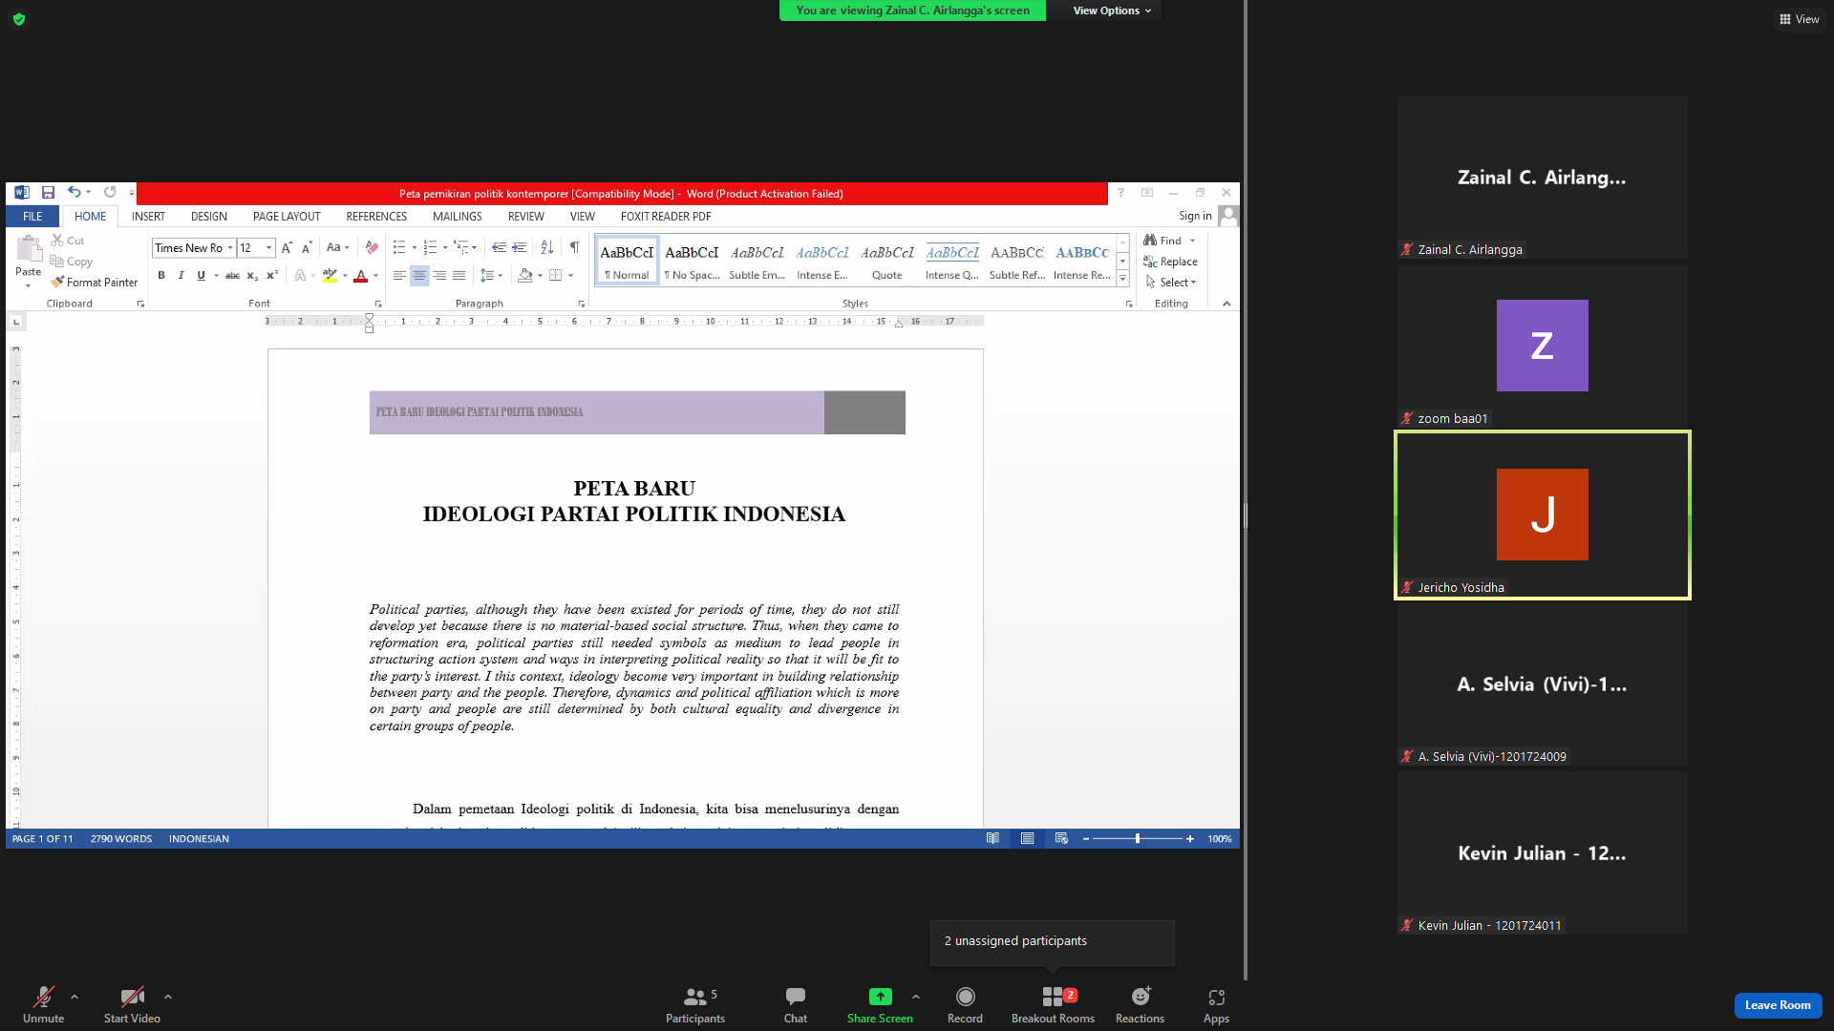The height and width of the screenshot is (1031, 1834).
Task: Switch to Read Mode view in status bar
Action: pos(992,839)
